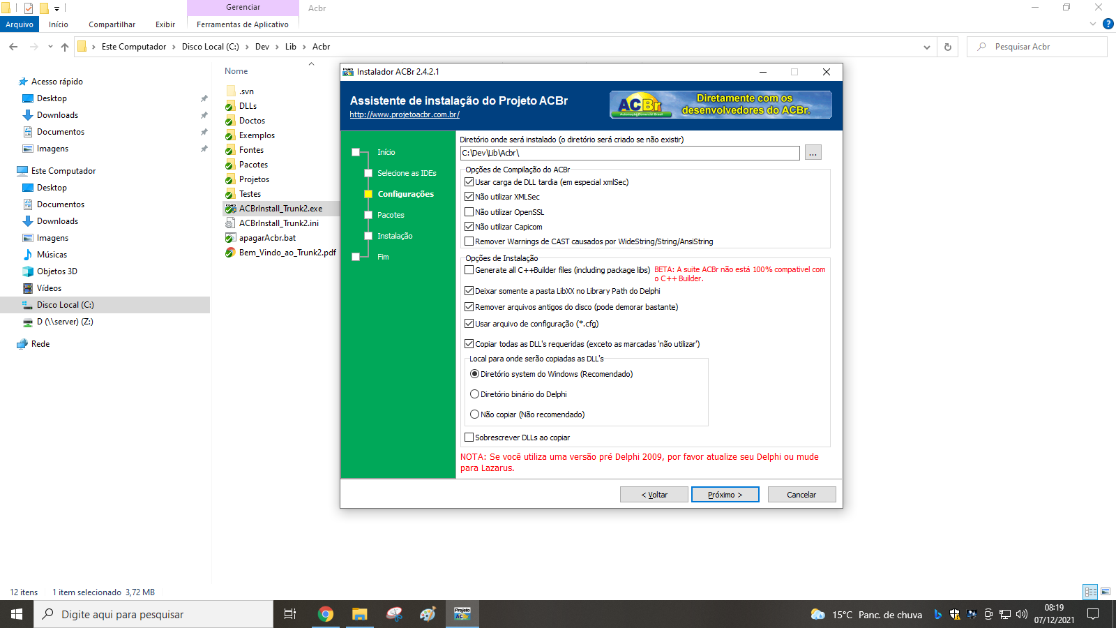
Task: Open projetoacbr.com.br link
Action: [x=405, y=114]
